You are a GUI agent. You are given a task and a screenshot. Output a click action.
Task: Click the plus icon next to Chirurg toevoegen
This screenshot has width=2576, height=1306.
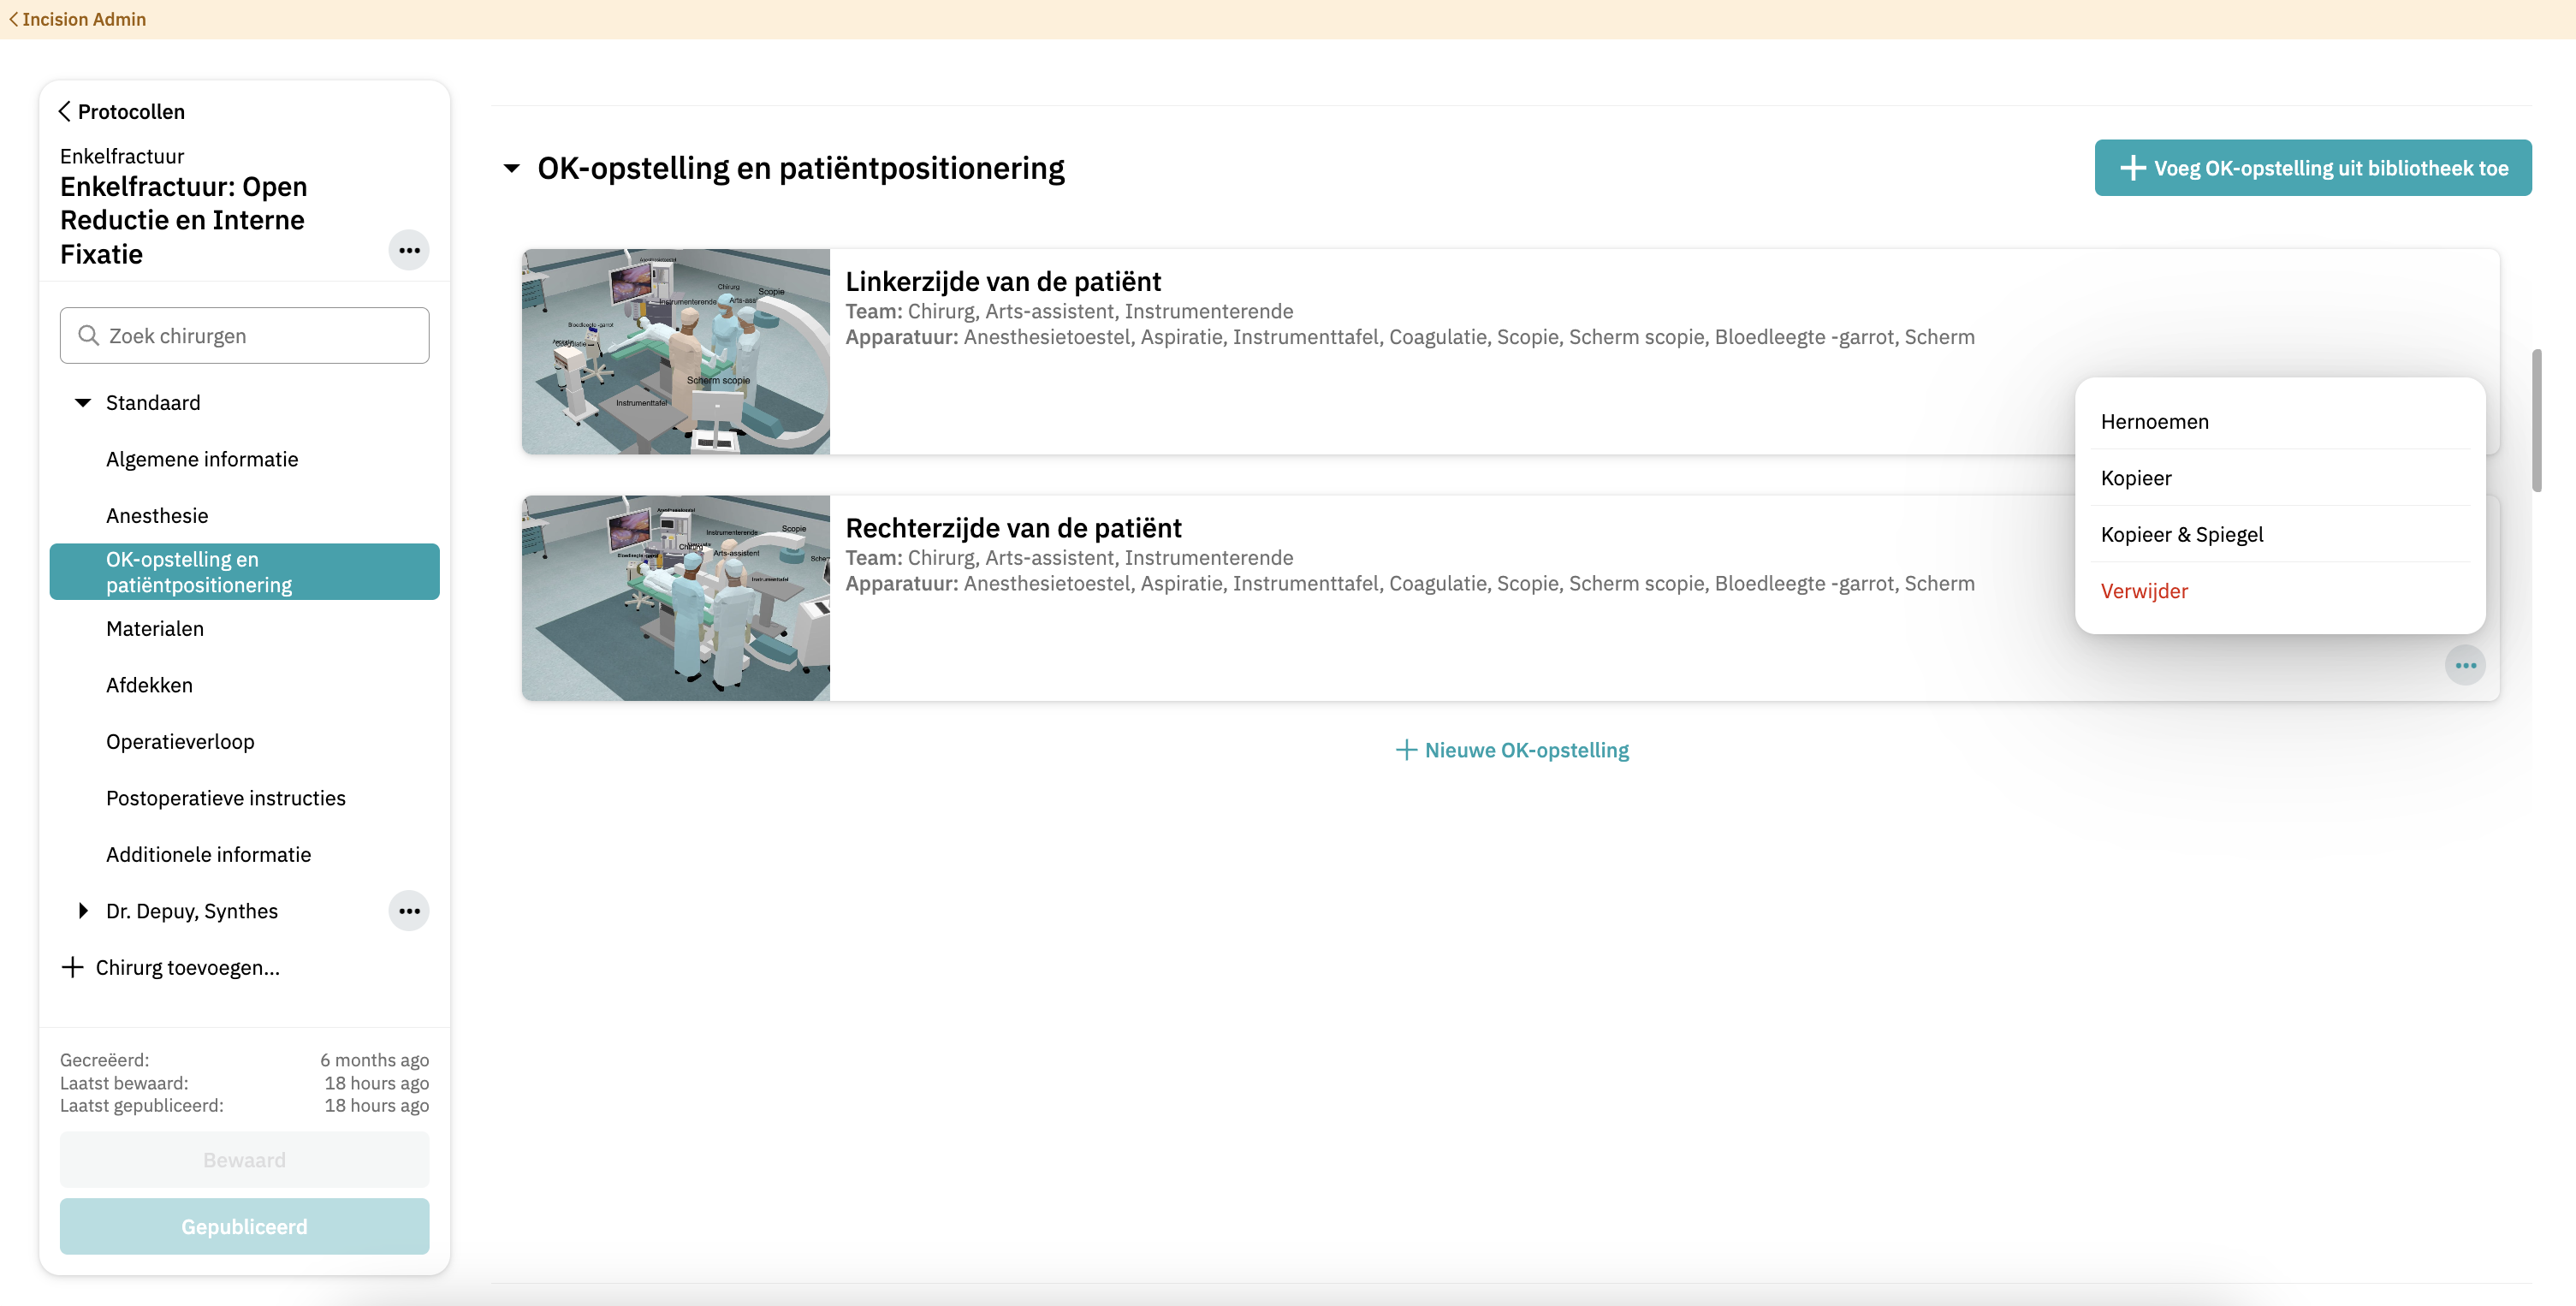[72, 967]
